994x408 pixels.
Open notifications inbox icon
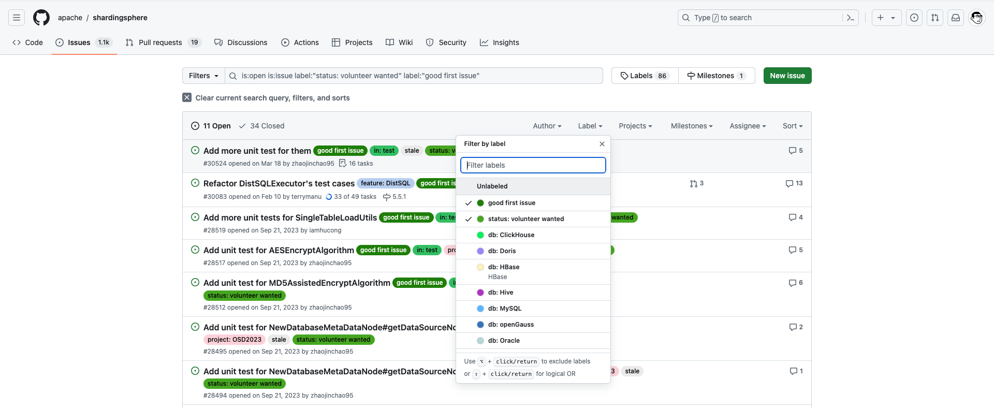pyautogui.click(x=956, y=18)
